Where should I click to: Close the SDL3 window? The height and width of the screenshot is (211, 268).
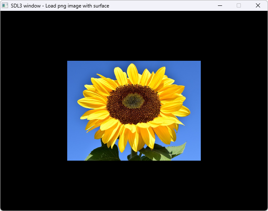258,6
